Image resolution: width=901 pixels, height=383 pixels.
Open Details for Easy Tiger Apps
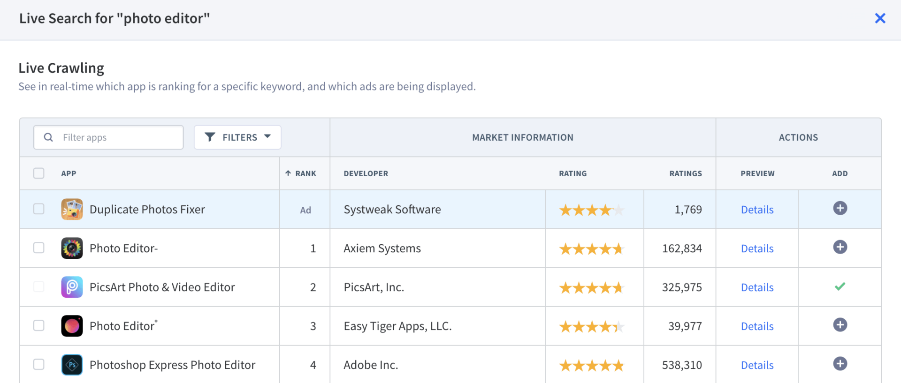(757, 326)
